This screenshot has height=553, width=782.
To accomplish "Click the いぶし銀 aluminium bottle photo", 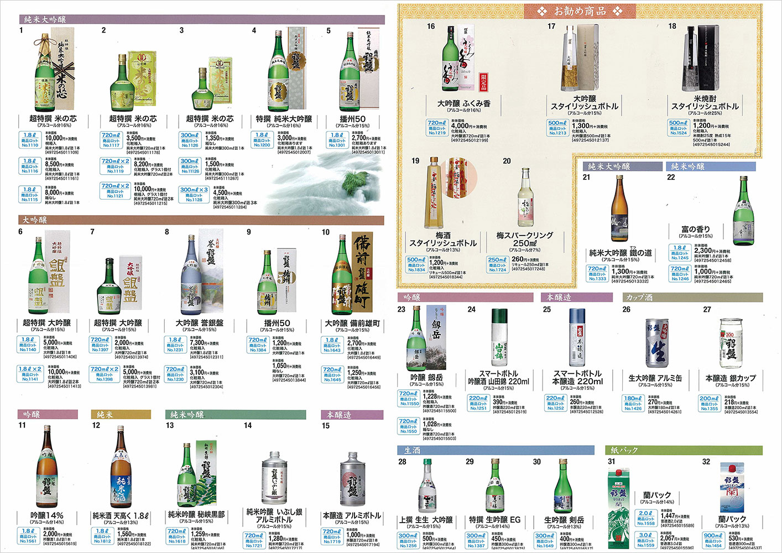I will tap(274, 479).
